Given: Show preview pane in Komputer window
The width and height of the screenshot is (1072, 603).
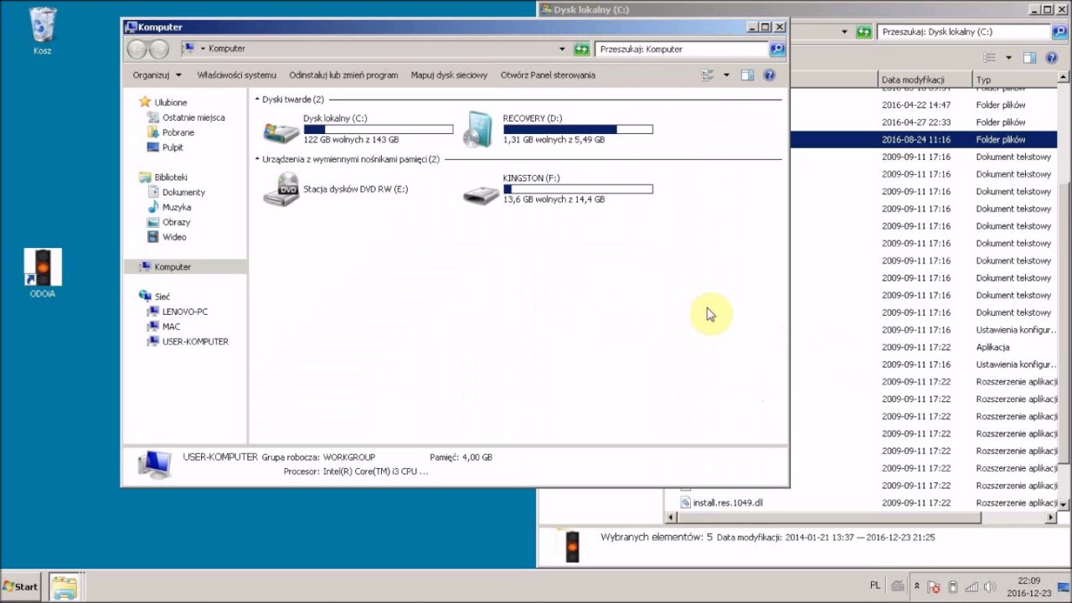Looking at the screenshot, I should tap(747, 75).
